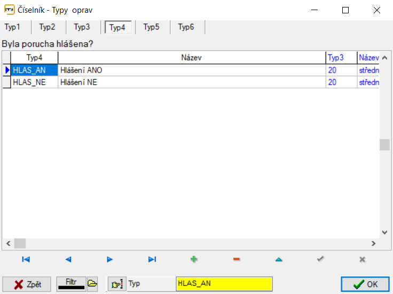Go to first record navigator icon
The height and width of the screenshot is (294, 393).
coord(26,259)
